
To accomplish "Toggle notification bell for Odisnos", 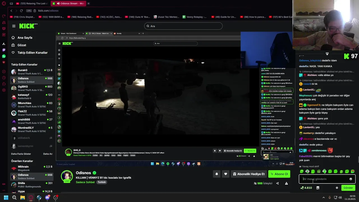I will click(217, 174).
